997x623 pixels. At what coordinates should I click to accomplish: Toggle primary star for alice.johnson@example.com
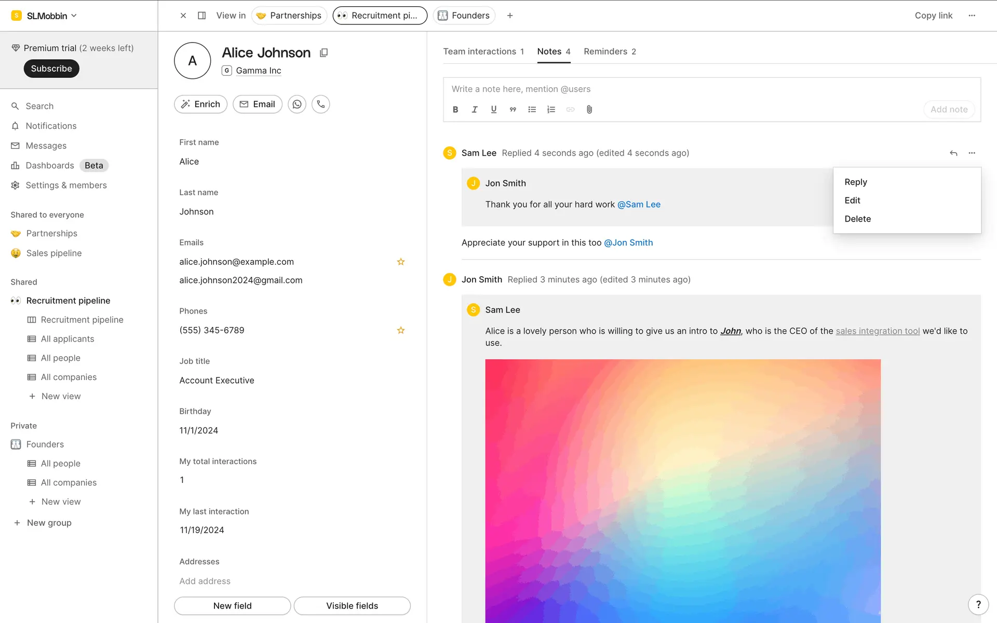coord(401,262)
